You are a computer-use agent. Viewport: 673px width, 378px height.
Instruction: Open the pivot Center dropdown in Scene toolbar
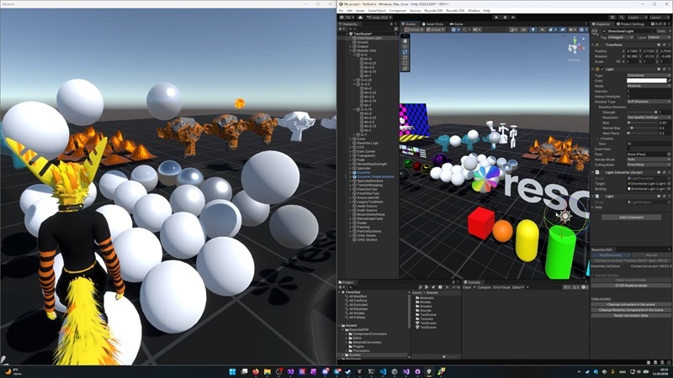click(x=414, y=30)
